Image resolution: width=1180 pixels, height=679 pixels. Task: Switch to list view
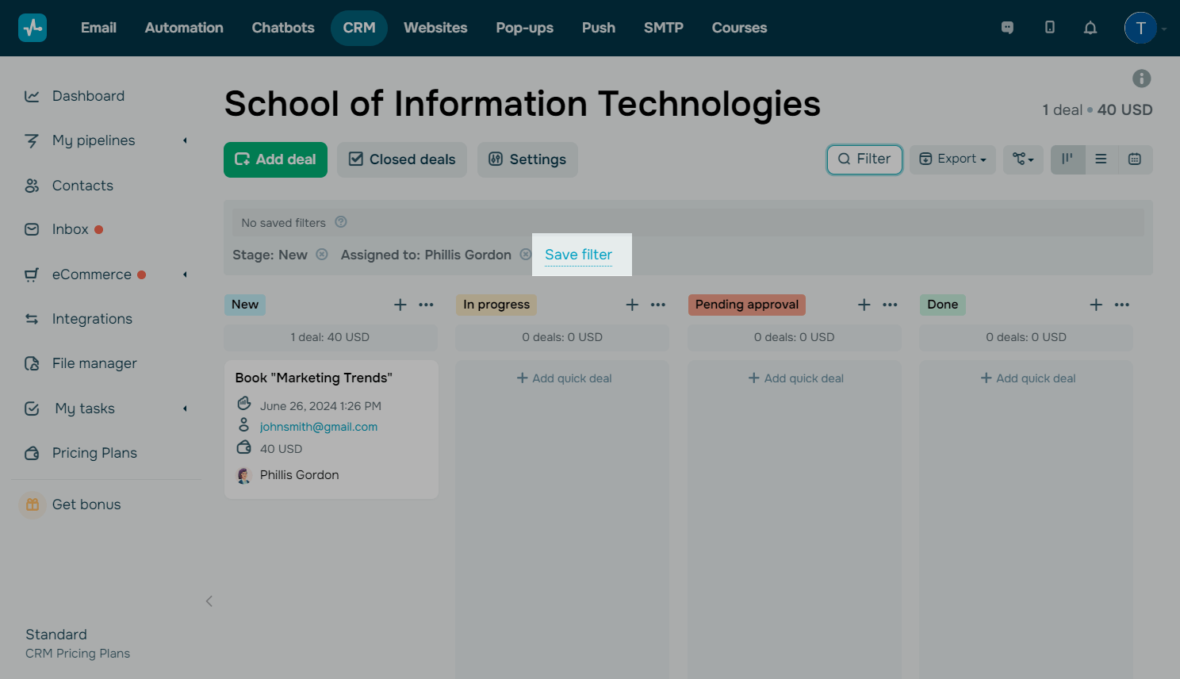click(x=1101, y=159)
